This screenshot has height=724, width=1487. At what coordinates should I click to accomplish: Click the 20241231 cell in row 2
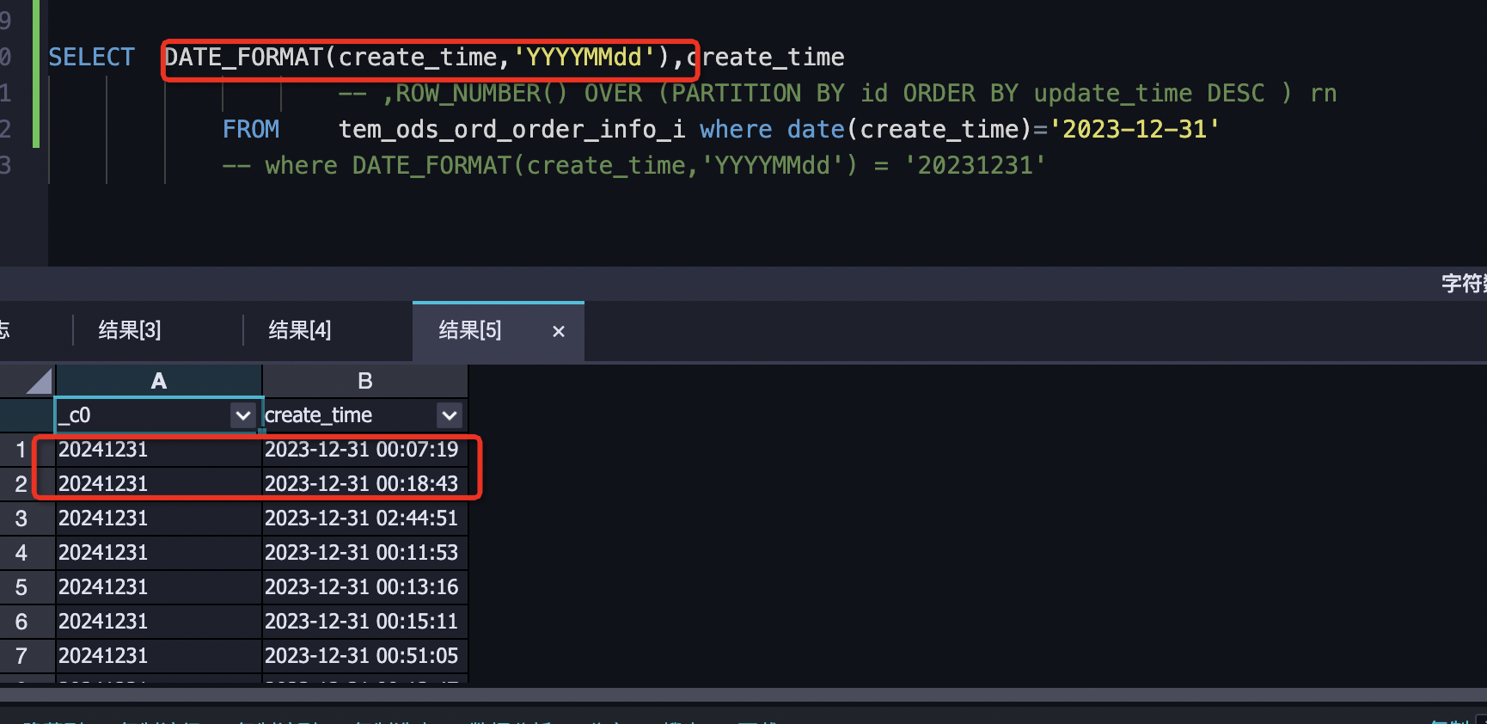tap(159, 484)
